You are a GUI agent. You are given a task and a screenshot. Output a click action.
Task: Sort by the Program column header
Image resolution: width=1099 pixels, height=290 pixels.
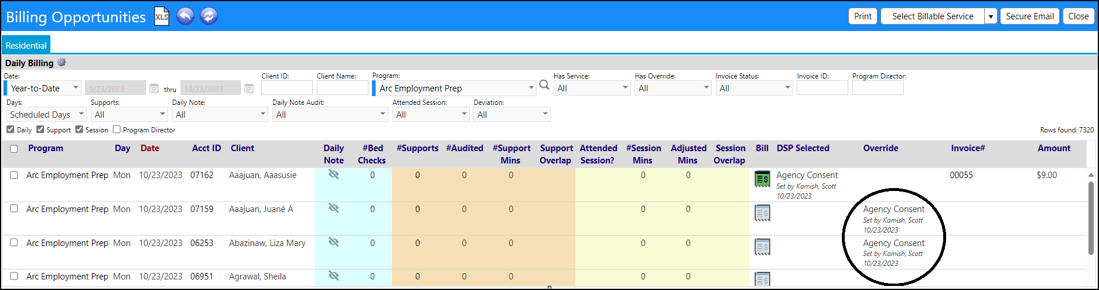click(46, 148)
